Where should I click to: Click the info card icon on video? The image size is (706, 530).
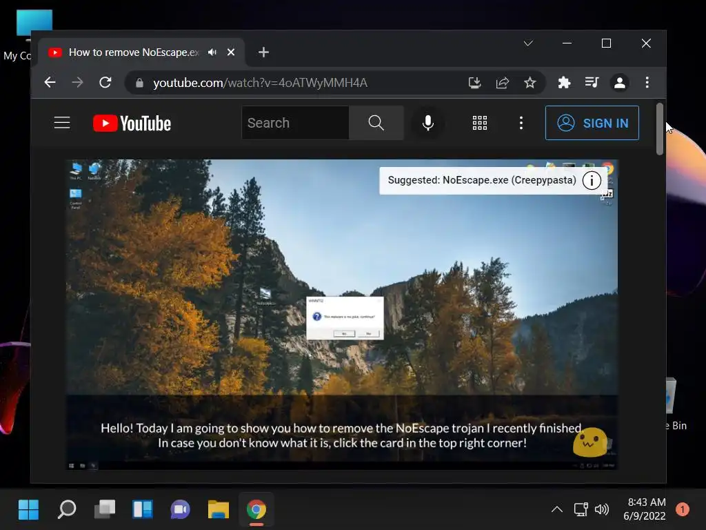[x=592, y=181]
